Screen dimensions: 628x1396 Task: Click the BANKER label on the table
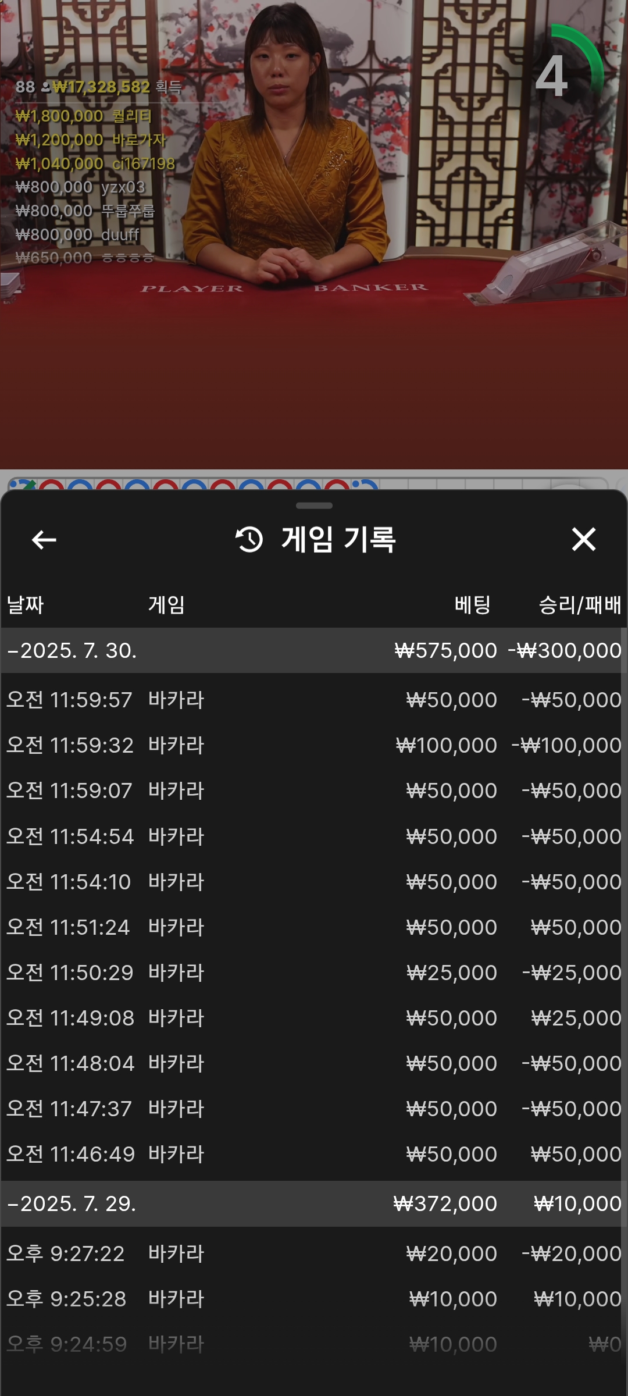pos(370,287)
